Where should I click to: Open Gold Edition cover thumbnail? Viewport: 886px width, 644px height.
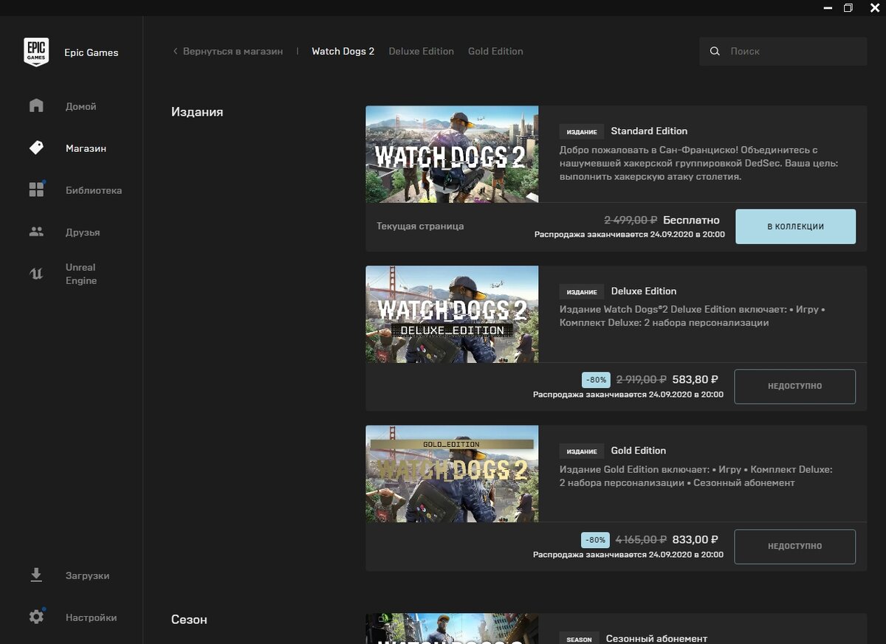[452, 474]
